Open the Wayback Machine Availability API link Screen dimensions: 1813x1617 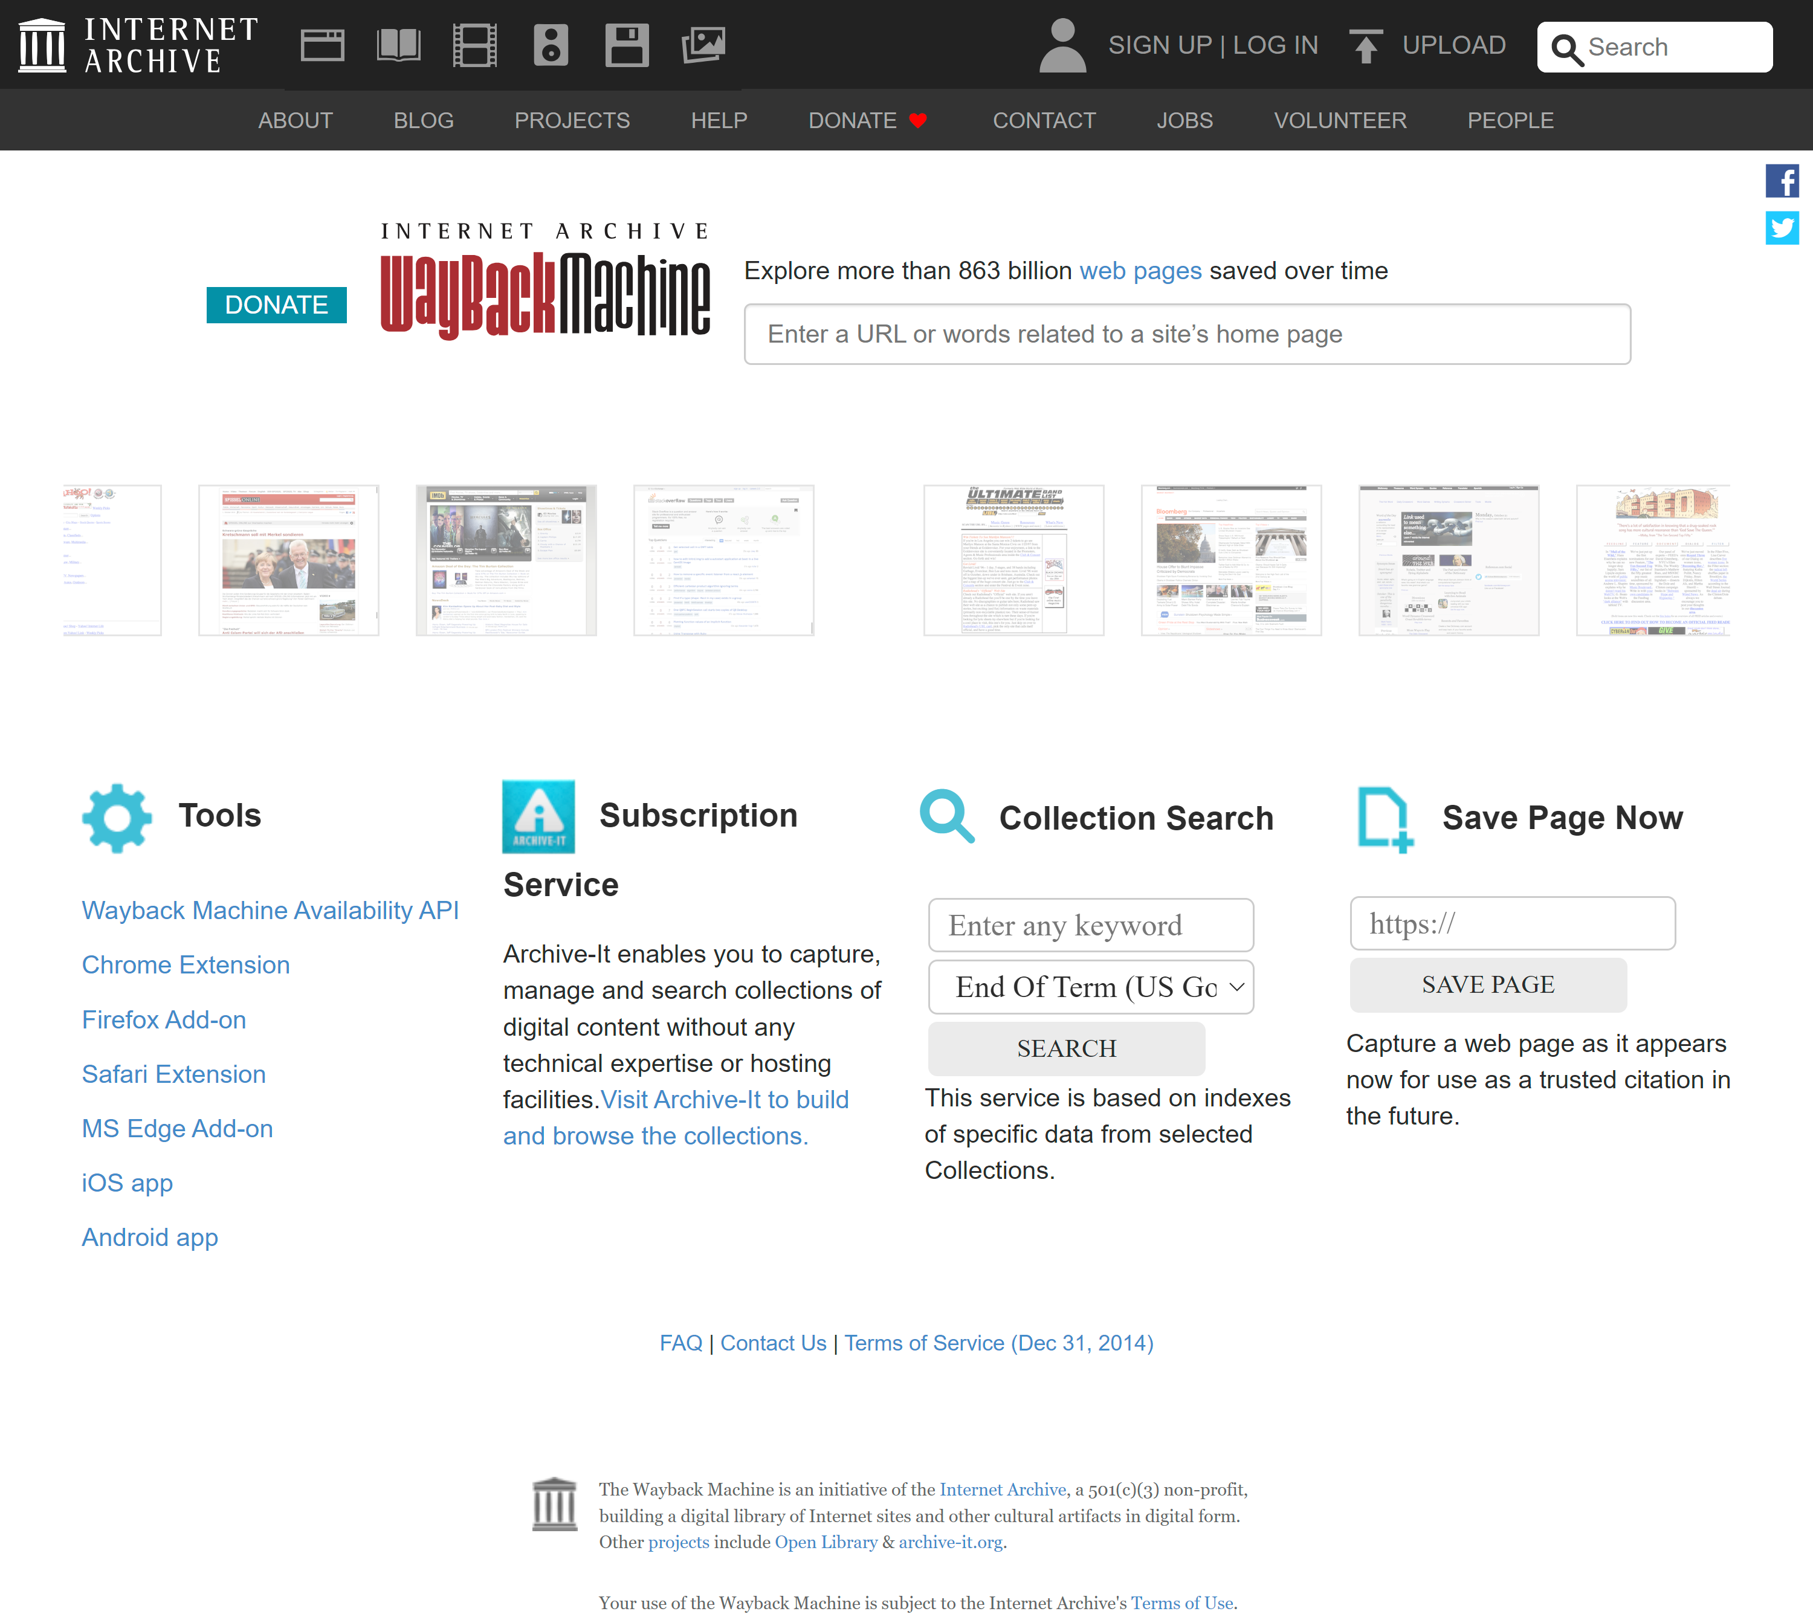[x=270, y=911]
